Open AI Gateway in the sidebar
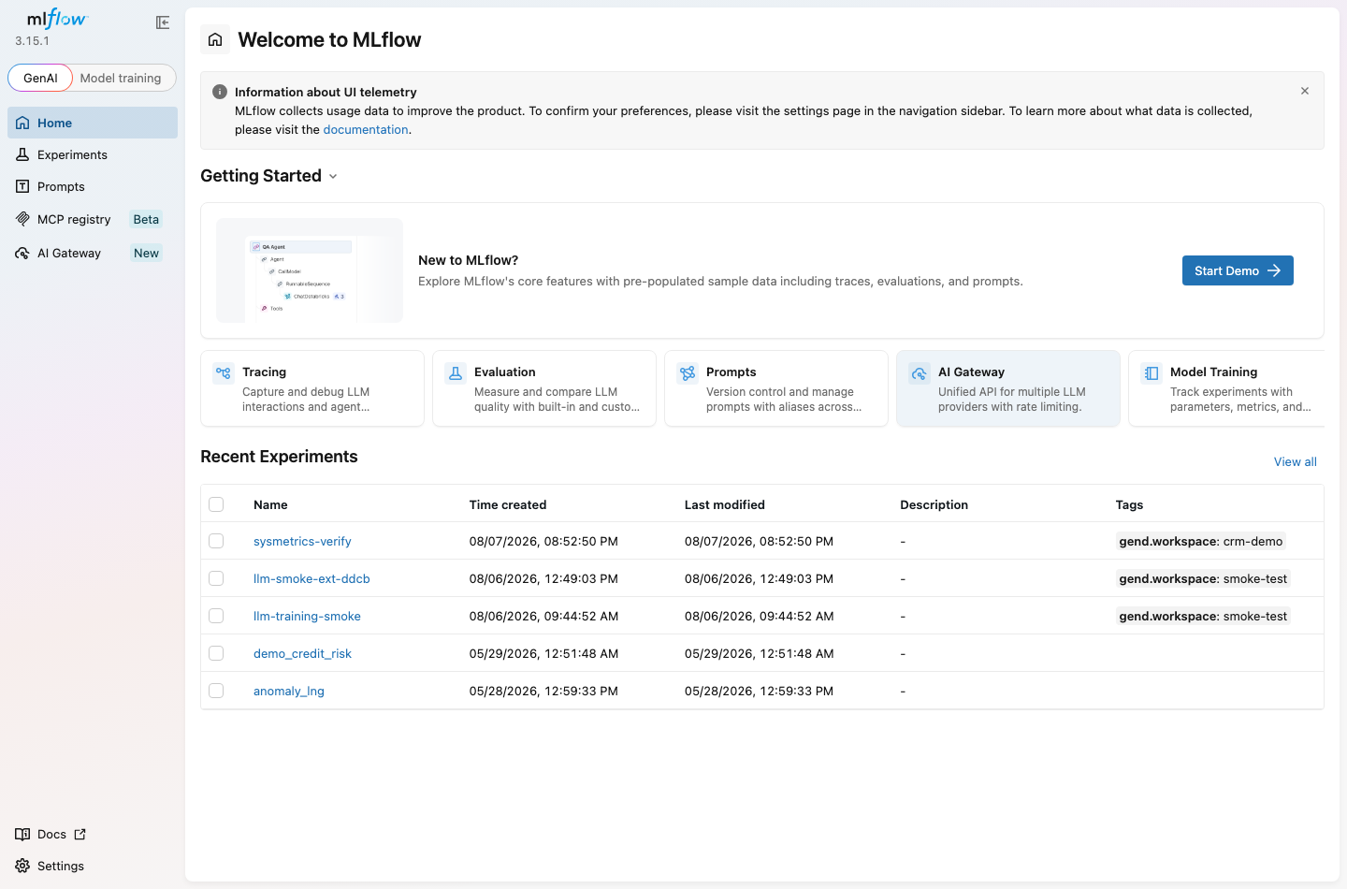Viewport: 1347px width, 889px height. click(93, 253)
